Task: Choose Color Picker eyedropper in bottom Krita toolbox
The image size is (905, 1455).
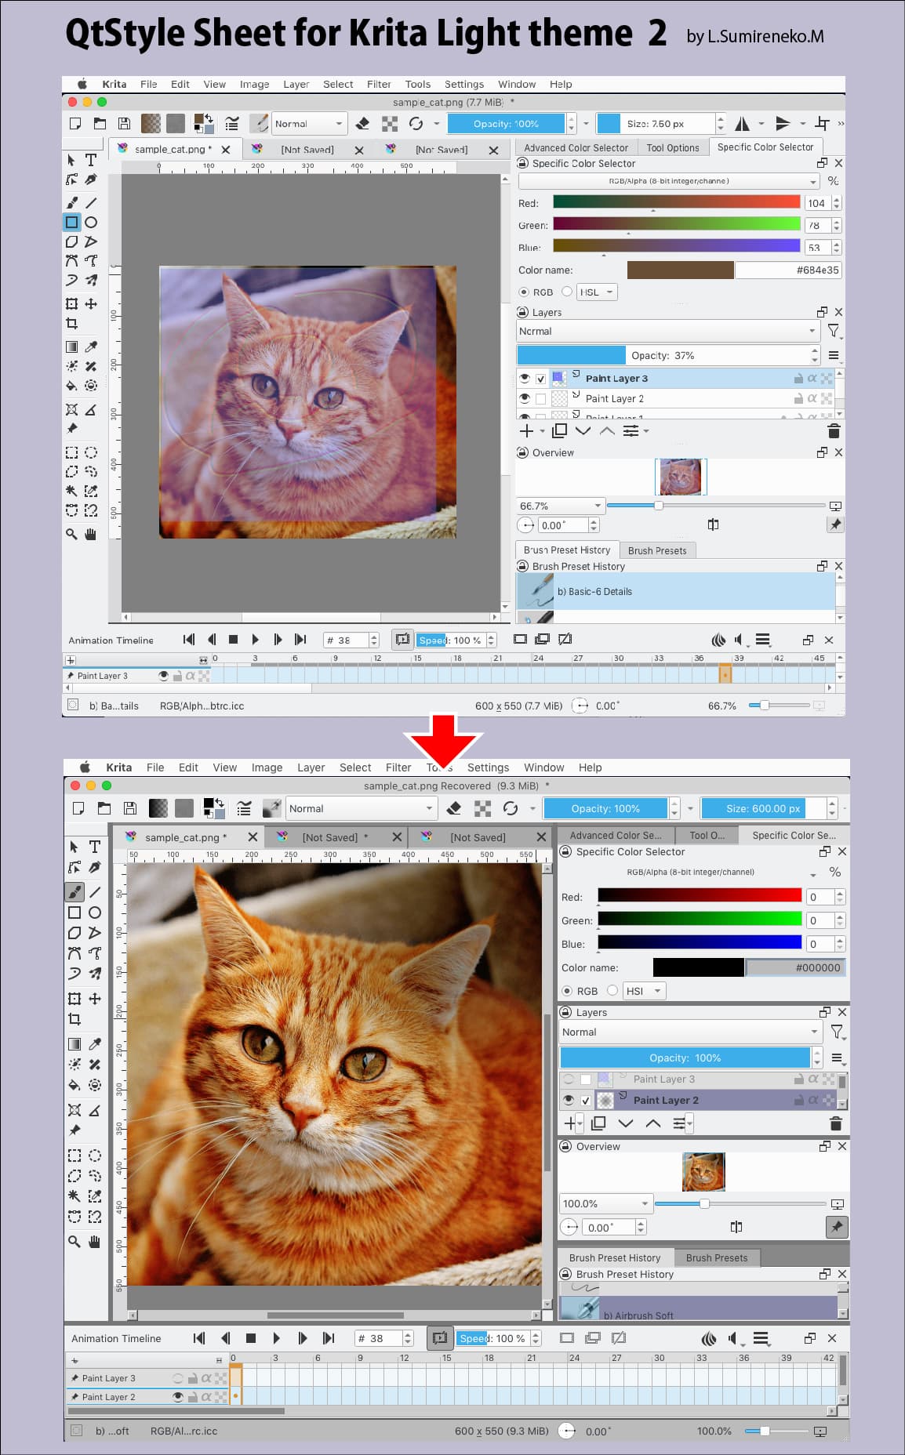Action: (95, 1044)
